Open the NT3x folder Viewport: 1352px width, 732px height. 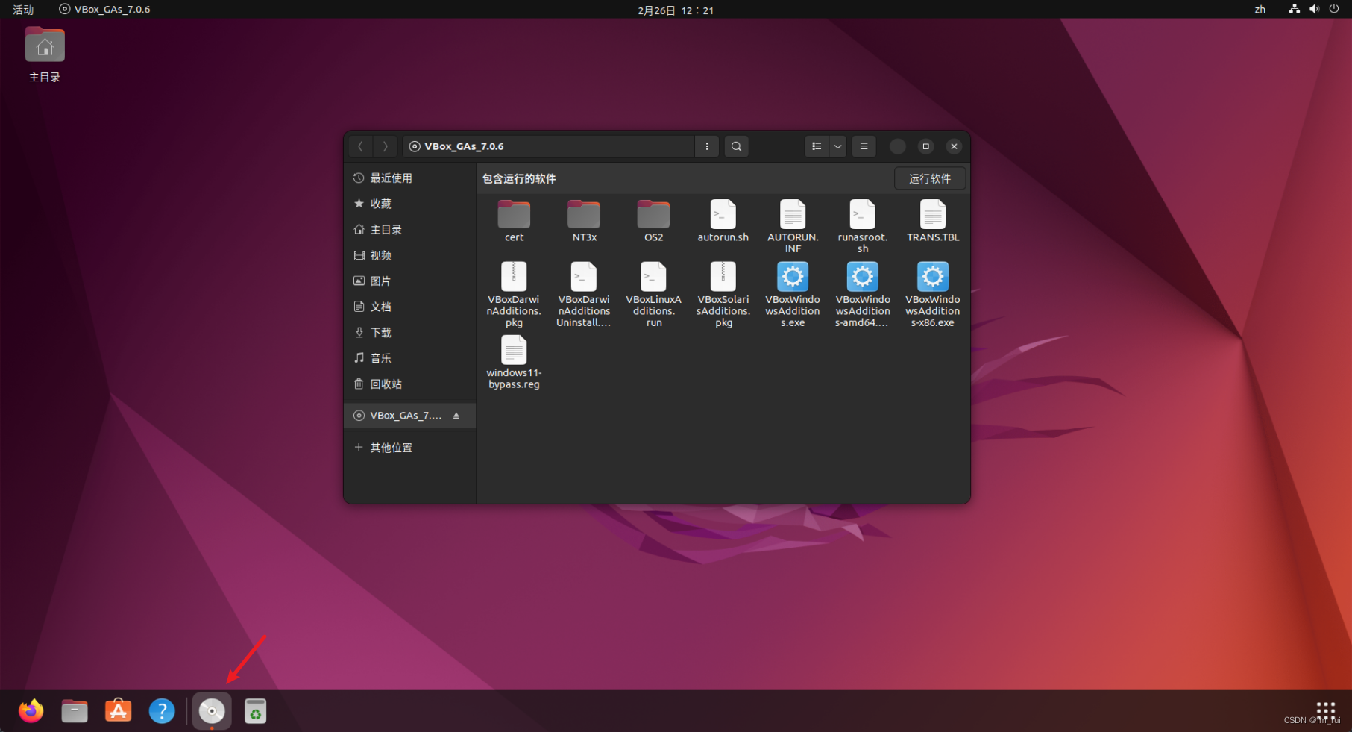click(584, 220)
